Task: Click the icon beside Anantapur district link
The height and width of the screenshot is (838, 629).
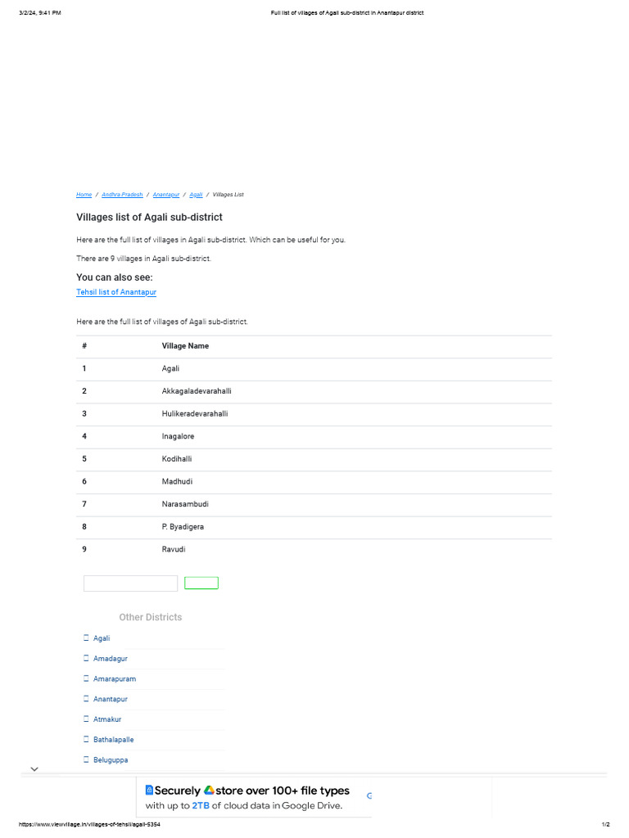Action: click(x=86, y=699)
